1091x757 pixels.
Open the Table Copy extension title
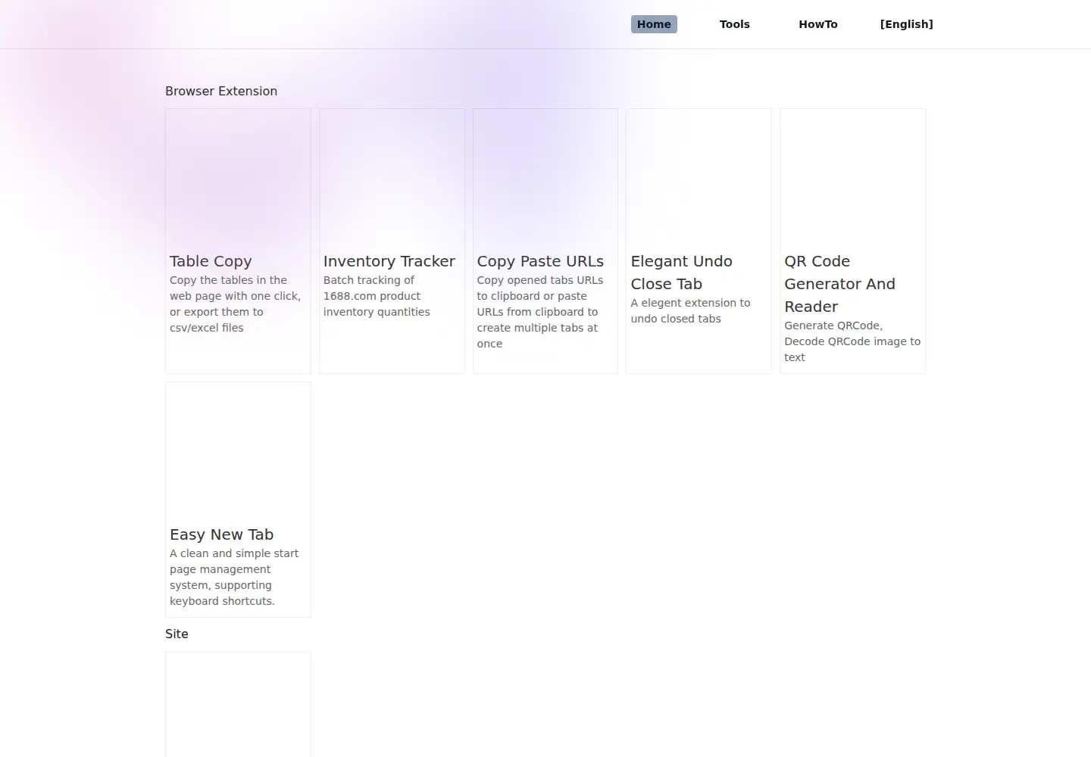coord(211,261)
